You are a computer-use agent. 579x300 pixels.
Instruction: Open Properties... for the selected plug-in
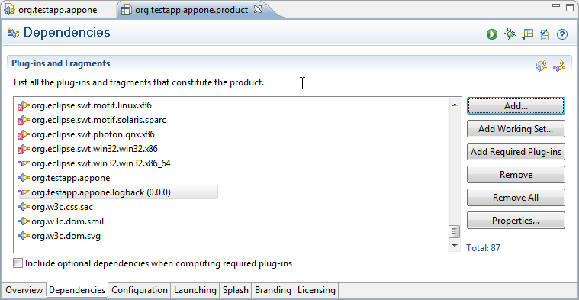516,221
